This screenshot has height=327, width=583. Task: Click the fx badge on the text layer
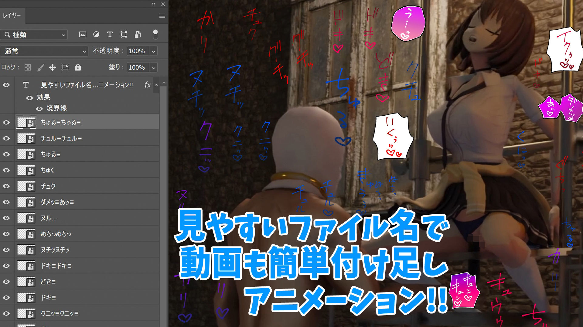coord(148,85)
